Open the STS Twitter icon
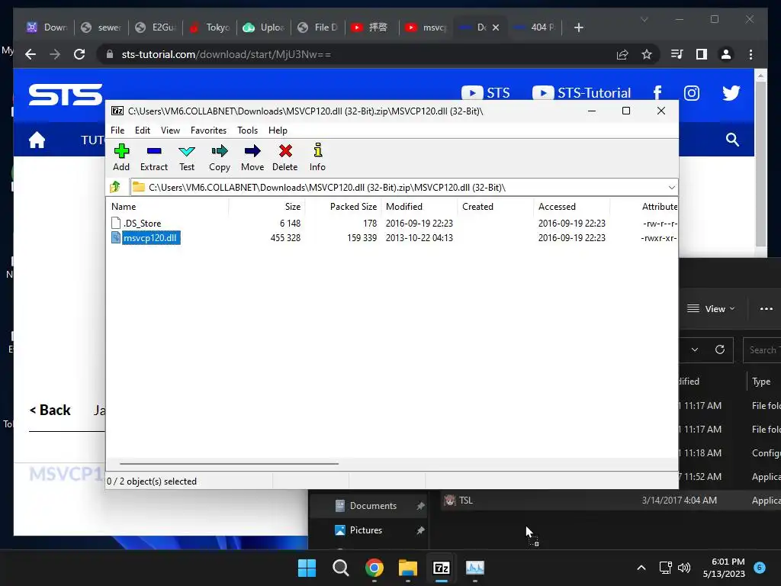Image resolution: width=781 pixels, height=586 pixels. (x=731, y=92)
